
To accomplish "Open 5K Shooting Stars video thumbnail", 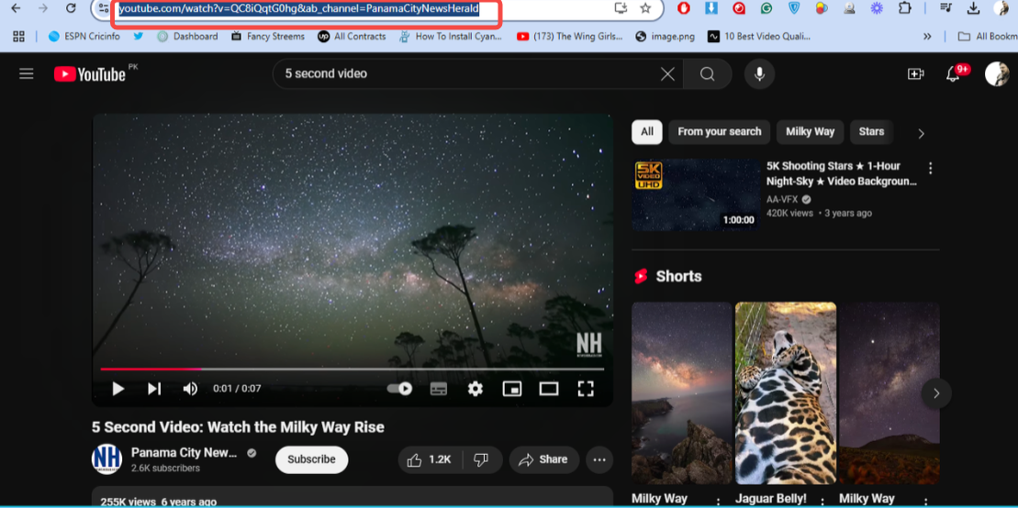I will tap(695, 195).
